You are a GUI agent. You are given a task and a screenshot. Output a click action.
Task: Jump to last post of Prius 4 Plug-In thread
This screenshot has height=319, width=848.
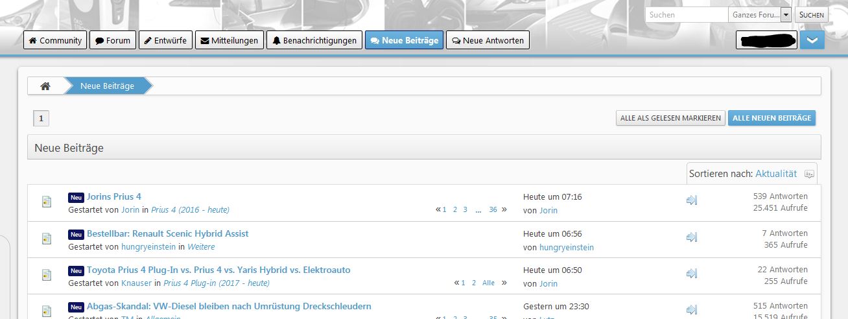pyautogui.click(x=692, y=274)
